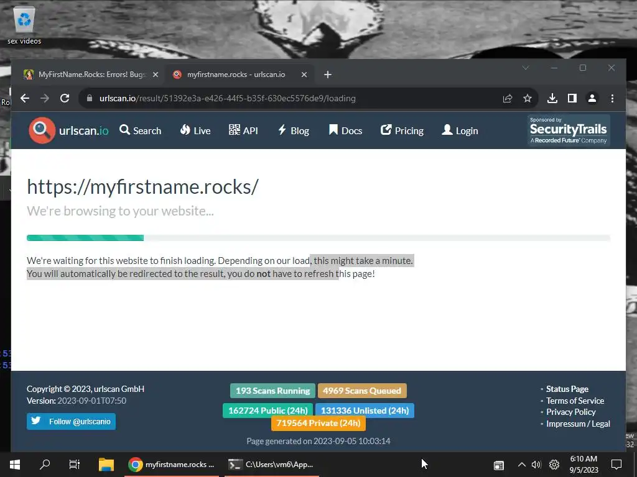Reload the current page

tap(65, 98)
